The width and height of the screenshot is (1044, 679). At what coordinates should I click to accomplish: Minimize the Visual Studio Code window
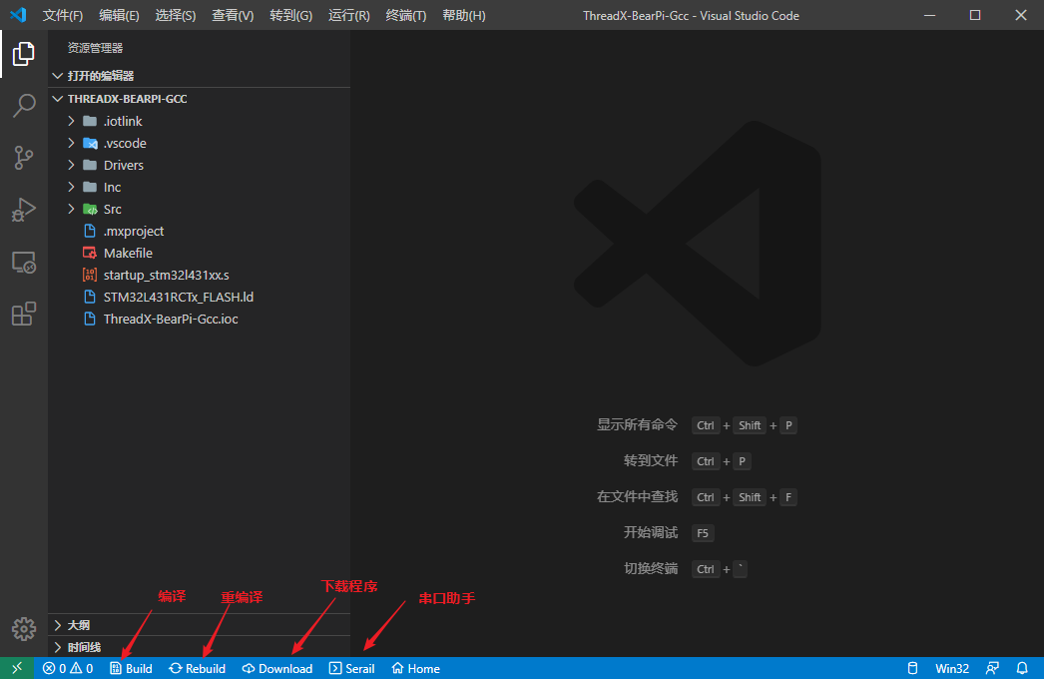tap(929, 15)
